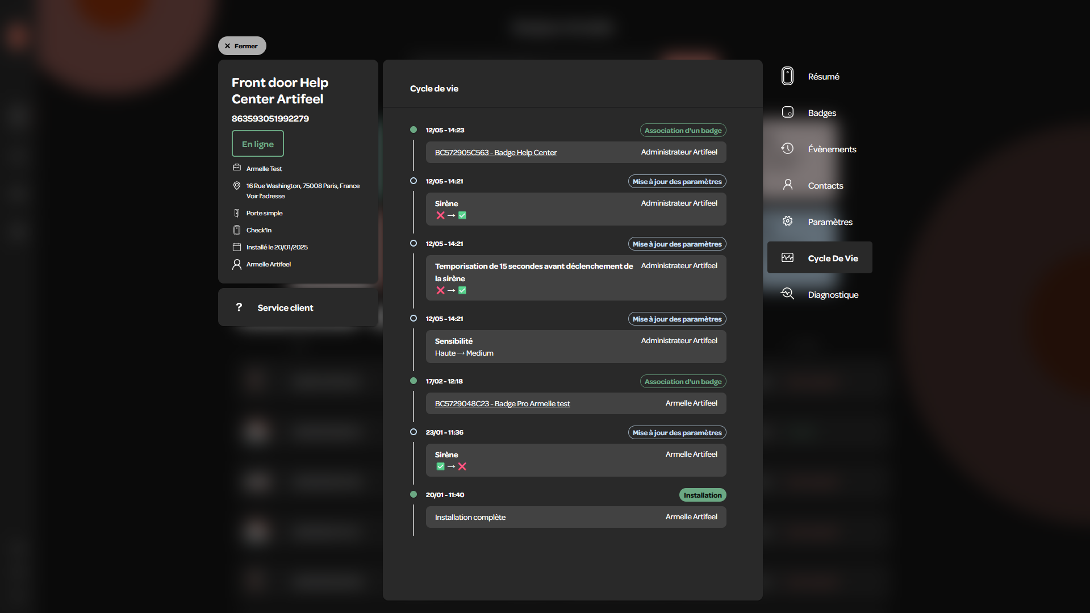
Task: Open badge link BC5729048C23 - Badge Pro Armelle test
Action: click(x=502, y=403)
